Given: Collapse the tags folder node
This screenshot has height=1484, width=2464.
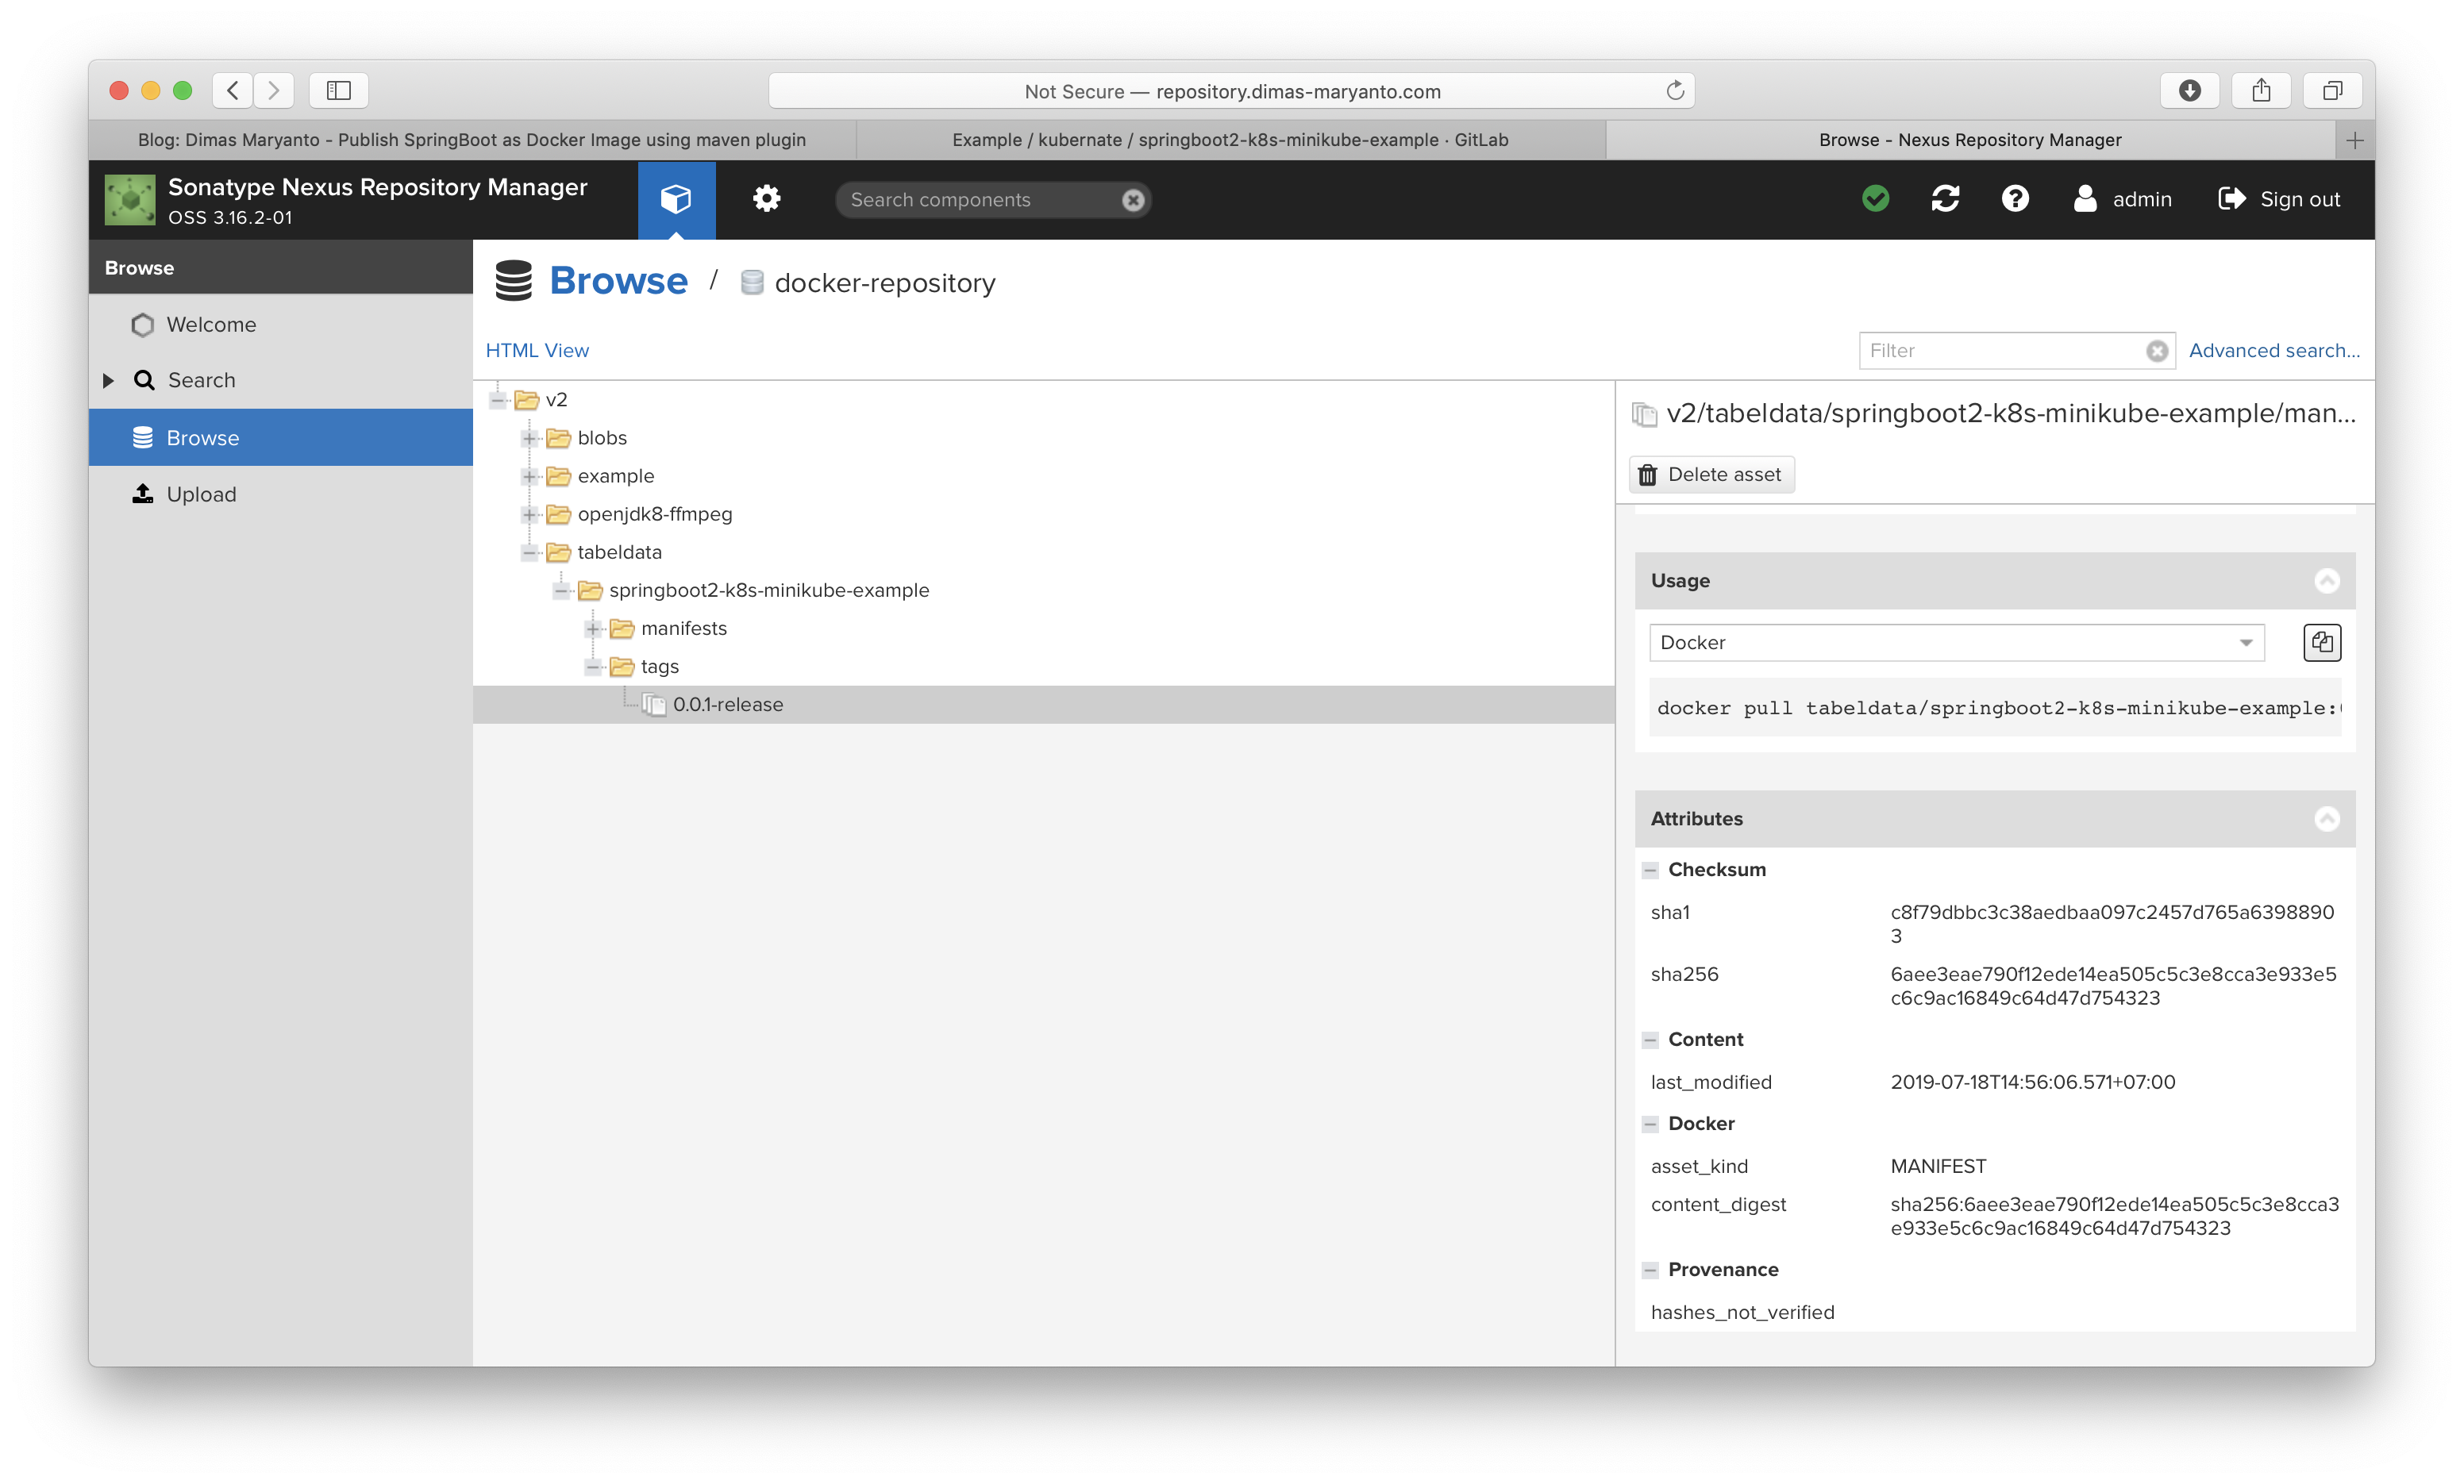Looking at the screenshot, I should coord(593,666).
